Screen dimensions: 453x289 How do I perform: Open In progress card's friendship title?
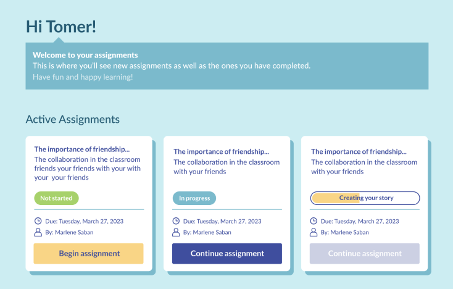[222, 152]
